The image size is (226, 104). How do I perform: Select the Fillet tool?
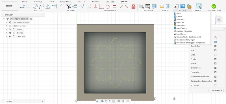pyautogui.click(x=62, y=6)
